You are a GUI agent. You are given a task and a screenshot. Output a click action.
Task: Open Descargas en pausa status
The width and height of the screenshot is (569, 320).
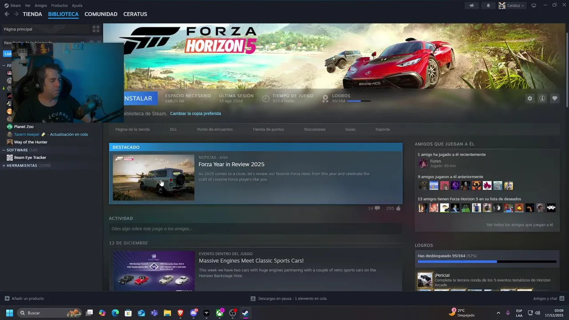[x=289, y=299]
